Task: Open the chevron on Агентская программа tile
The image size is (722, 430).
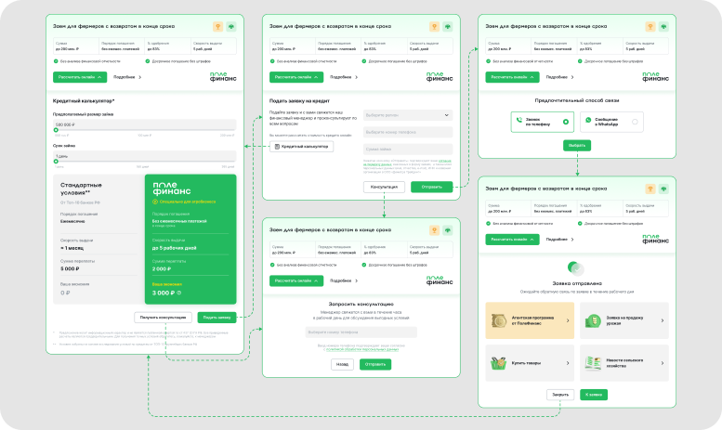Action: tap(567, 320)
